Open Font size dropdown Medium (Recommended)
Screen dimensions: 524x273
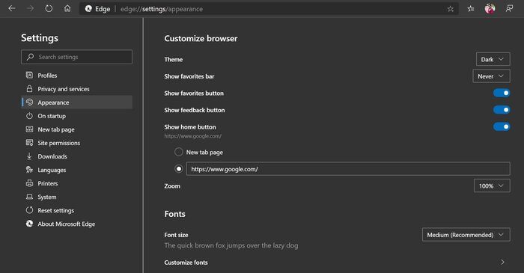pyautogui.click(x=466, y=235)
